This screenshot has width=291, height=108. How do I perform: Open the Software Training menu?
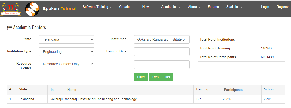(97, 7)
